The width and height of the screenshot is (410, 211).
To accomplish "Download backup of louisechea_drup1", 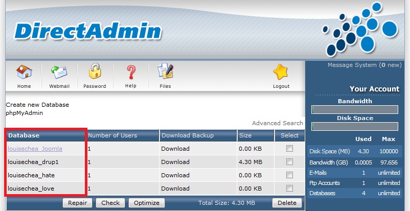I will (x=175, y=162).
